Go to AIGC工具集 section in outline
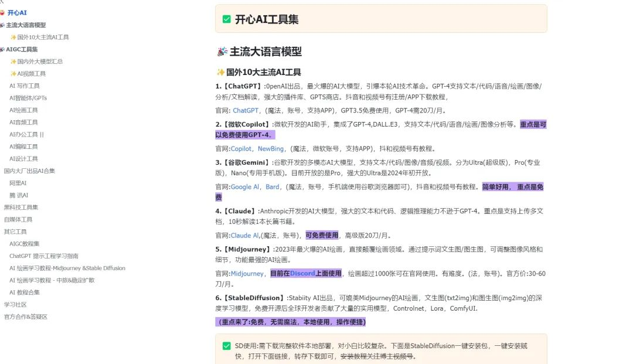The image size is (633, 364). point(22,49)
